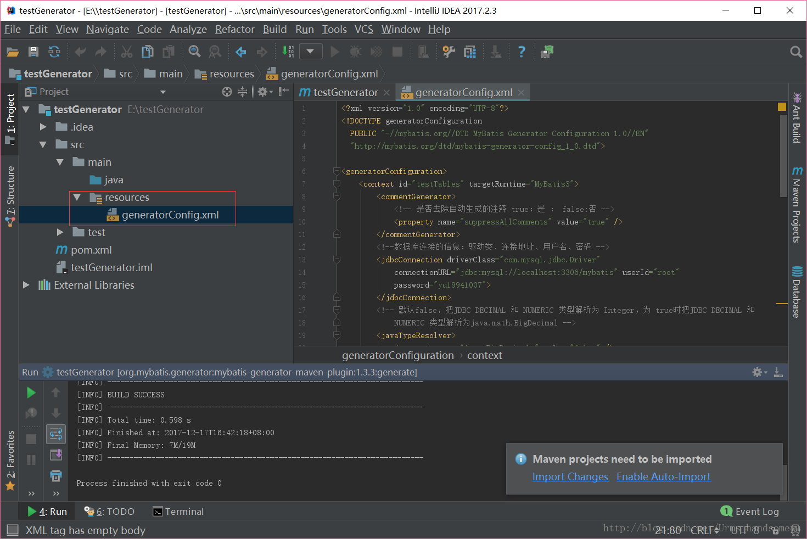This screenshot has height=539, width=807.
Task: Expand the test folder node
Action: click(60, 232)
